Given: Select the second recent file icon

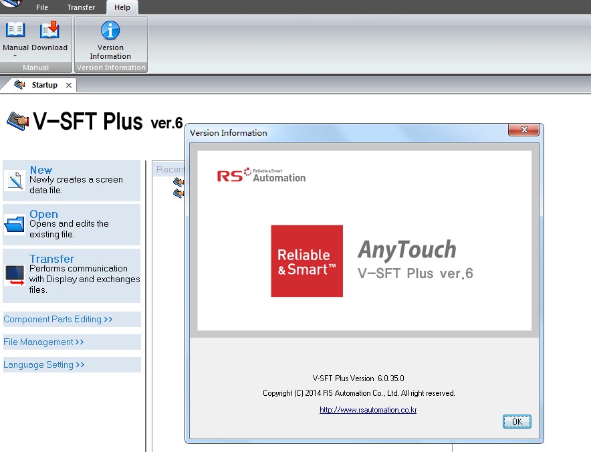Looking at the screenshot, I should click(x=179, y=193).
